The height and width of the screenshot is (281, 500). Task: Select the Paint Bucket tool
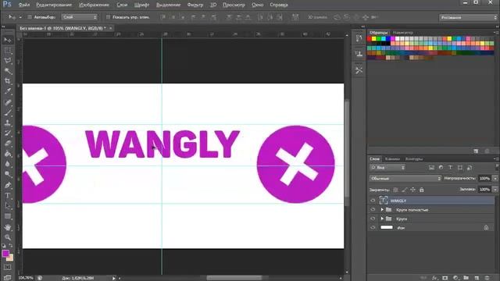point(8,154)
